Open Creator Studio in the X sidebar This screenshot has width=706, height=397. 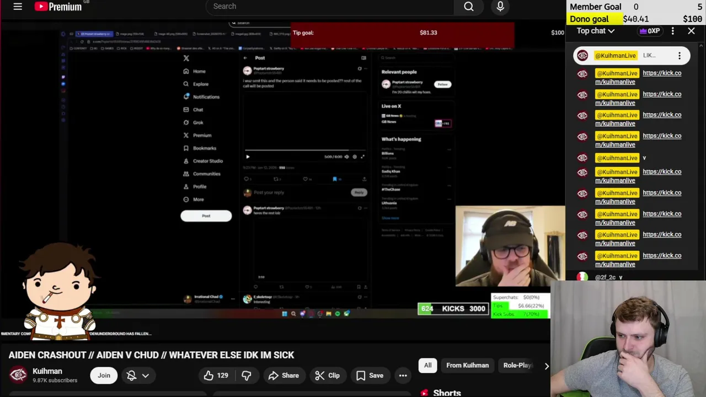click(x=203, y=161)
